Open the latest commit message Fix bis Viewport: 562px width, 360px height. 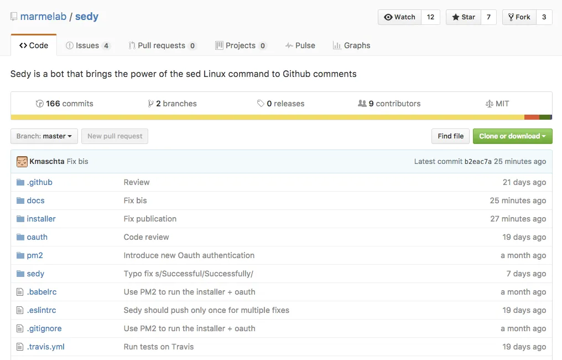pyautogui.click(x=77, y=162)
